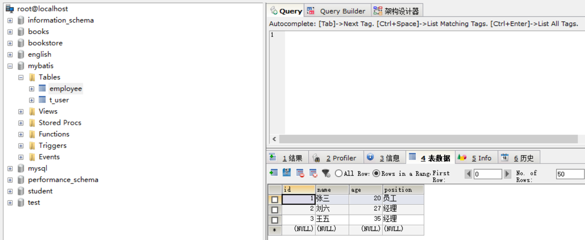Select the All Rows radio button
The image size is (585, 240).
point(338,173)
